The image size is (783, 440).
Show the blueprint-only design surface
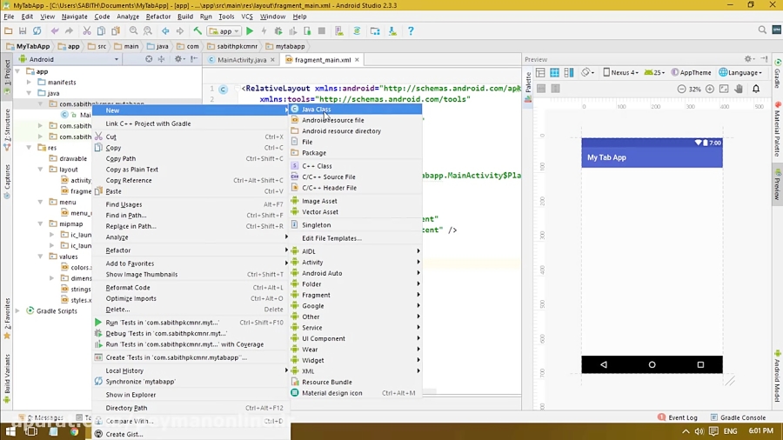pos(555,73)
